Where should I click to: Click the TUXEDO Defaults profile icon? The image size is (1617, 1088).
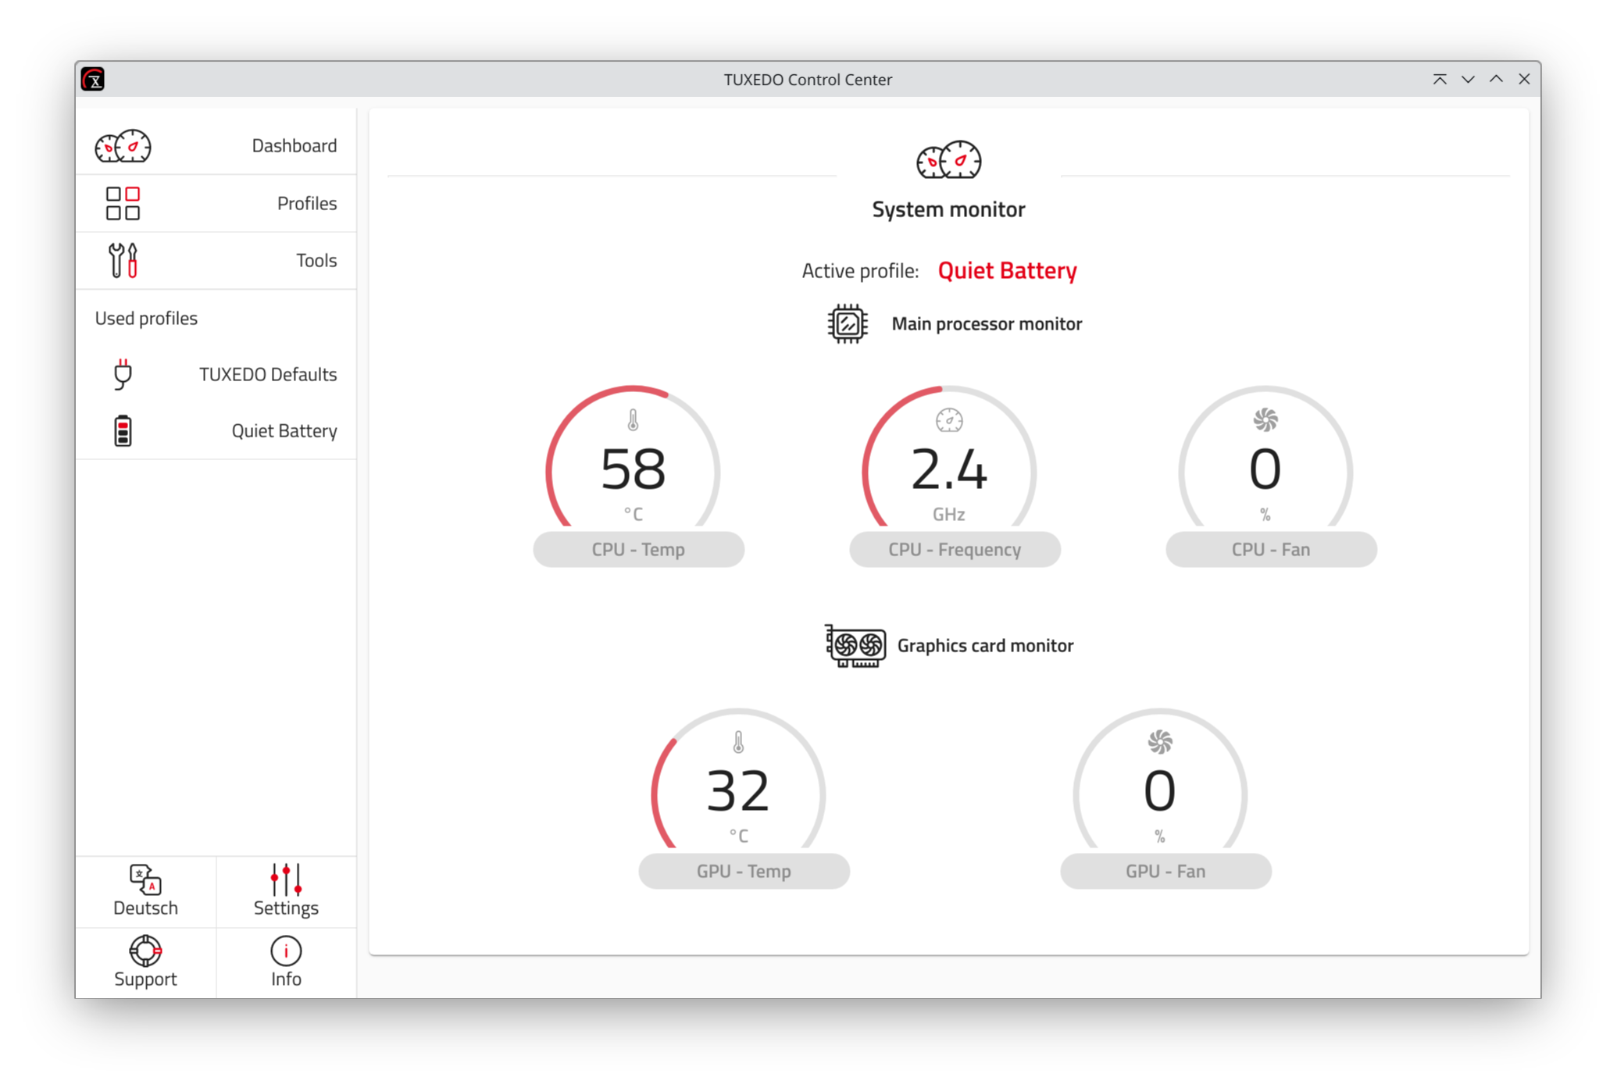(x=120, y=373)
